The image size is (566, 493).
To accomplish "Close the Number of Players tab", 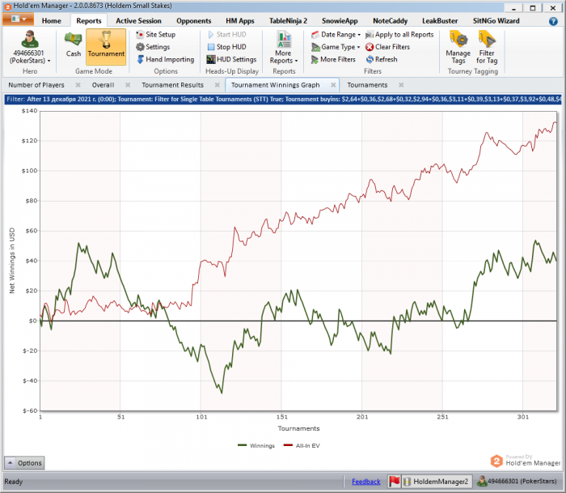I will point(78,85).
